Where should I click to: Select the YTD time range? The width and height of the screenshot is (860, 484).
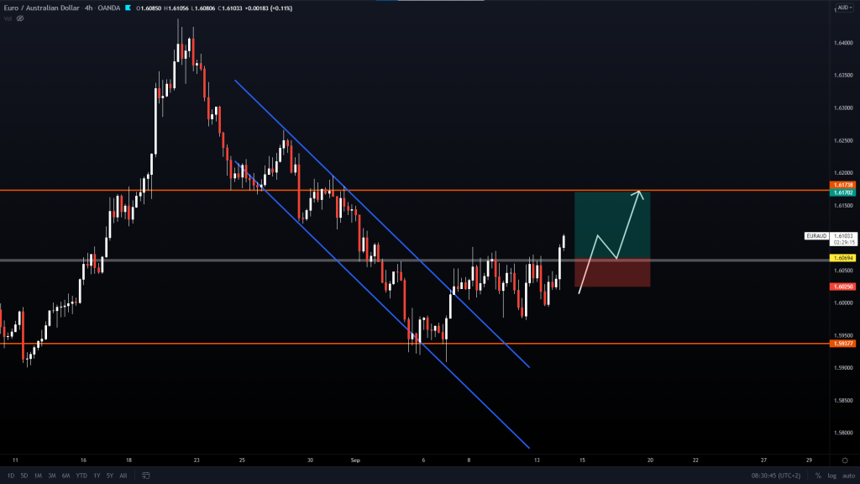[x=81, y=476]
